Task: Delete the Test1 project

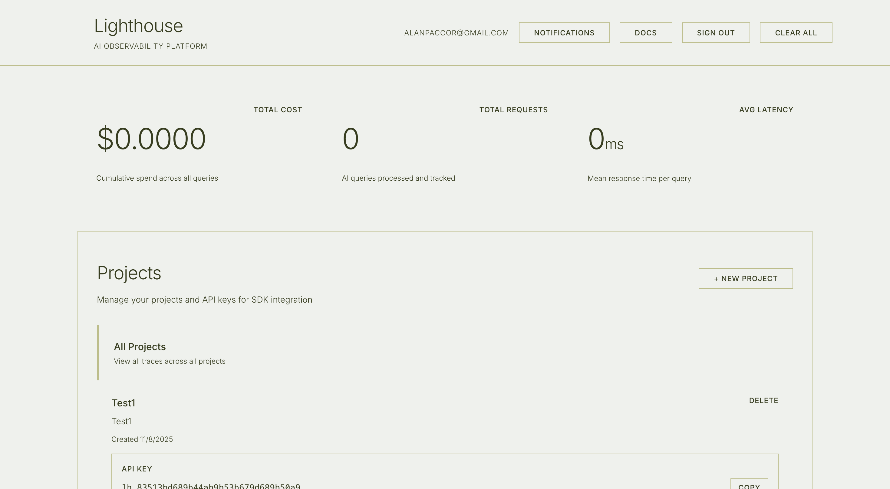Action: 763,401
